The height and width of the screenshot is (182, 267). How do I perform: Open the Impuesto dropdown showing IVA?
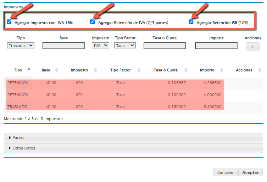click(x=100, y=45)
